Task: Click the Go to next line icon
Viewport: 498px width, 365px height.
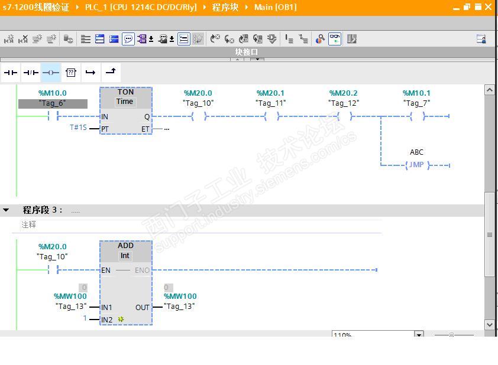Action: [x=289, y=39]
